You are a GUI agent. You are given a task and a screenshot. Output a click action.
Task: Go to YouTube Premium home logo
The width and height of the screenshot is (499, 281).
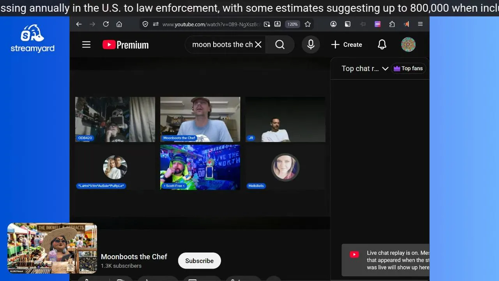[126, 44]
